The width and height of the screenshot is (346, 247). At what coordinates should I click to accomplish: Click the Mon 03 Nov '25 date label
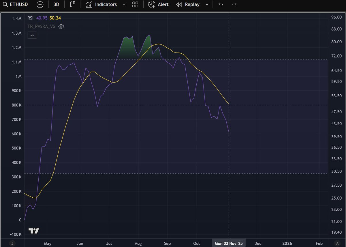click(x=229, y=243)
